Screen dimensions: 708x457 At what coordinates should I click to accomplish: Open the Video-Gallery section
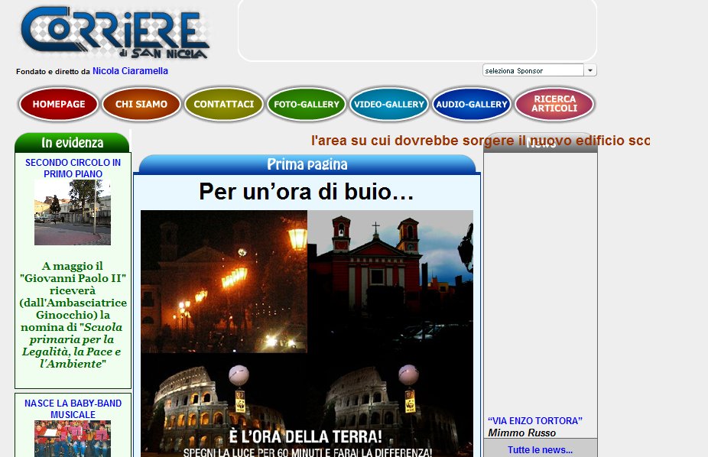point(389,104)
